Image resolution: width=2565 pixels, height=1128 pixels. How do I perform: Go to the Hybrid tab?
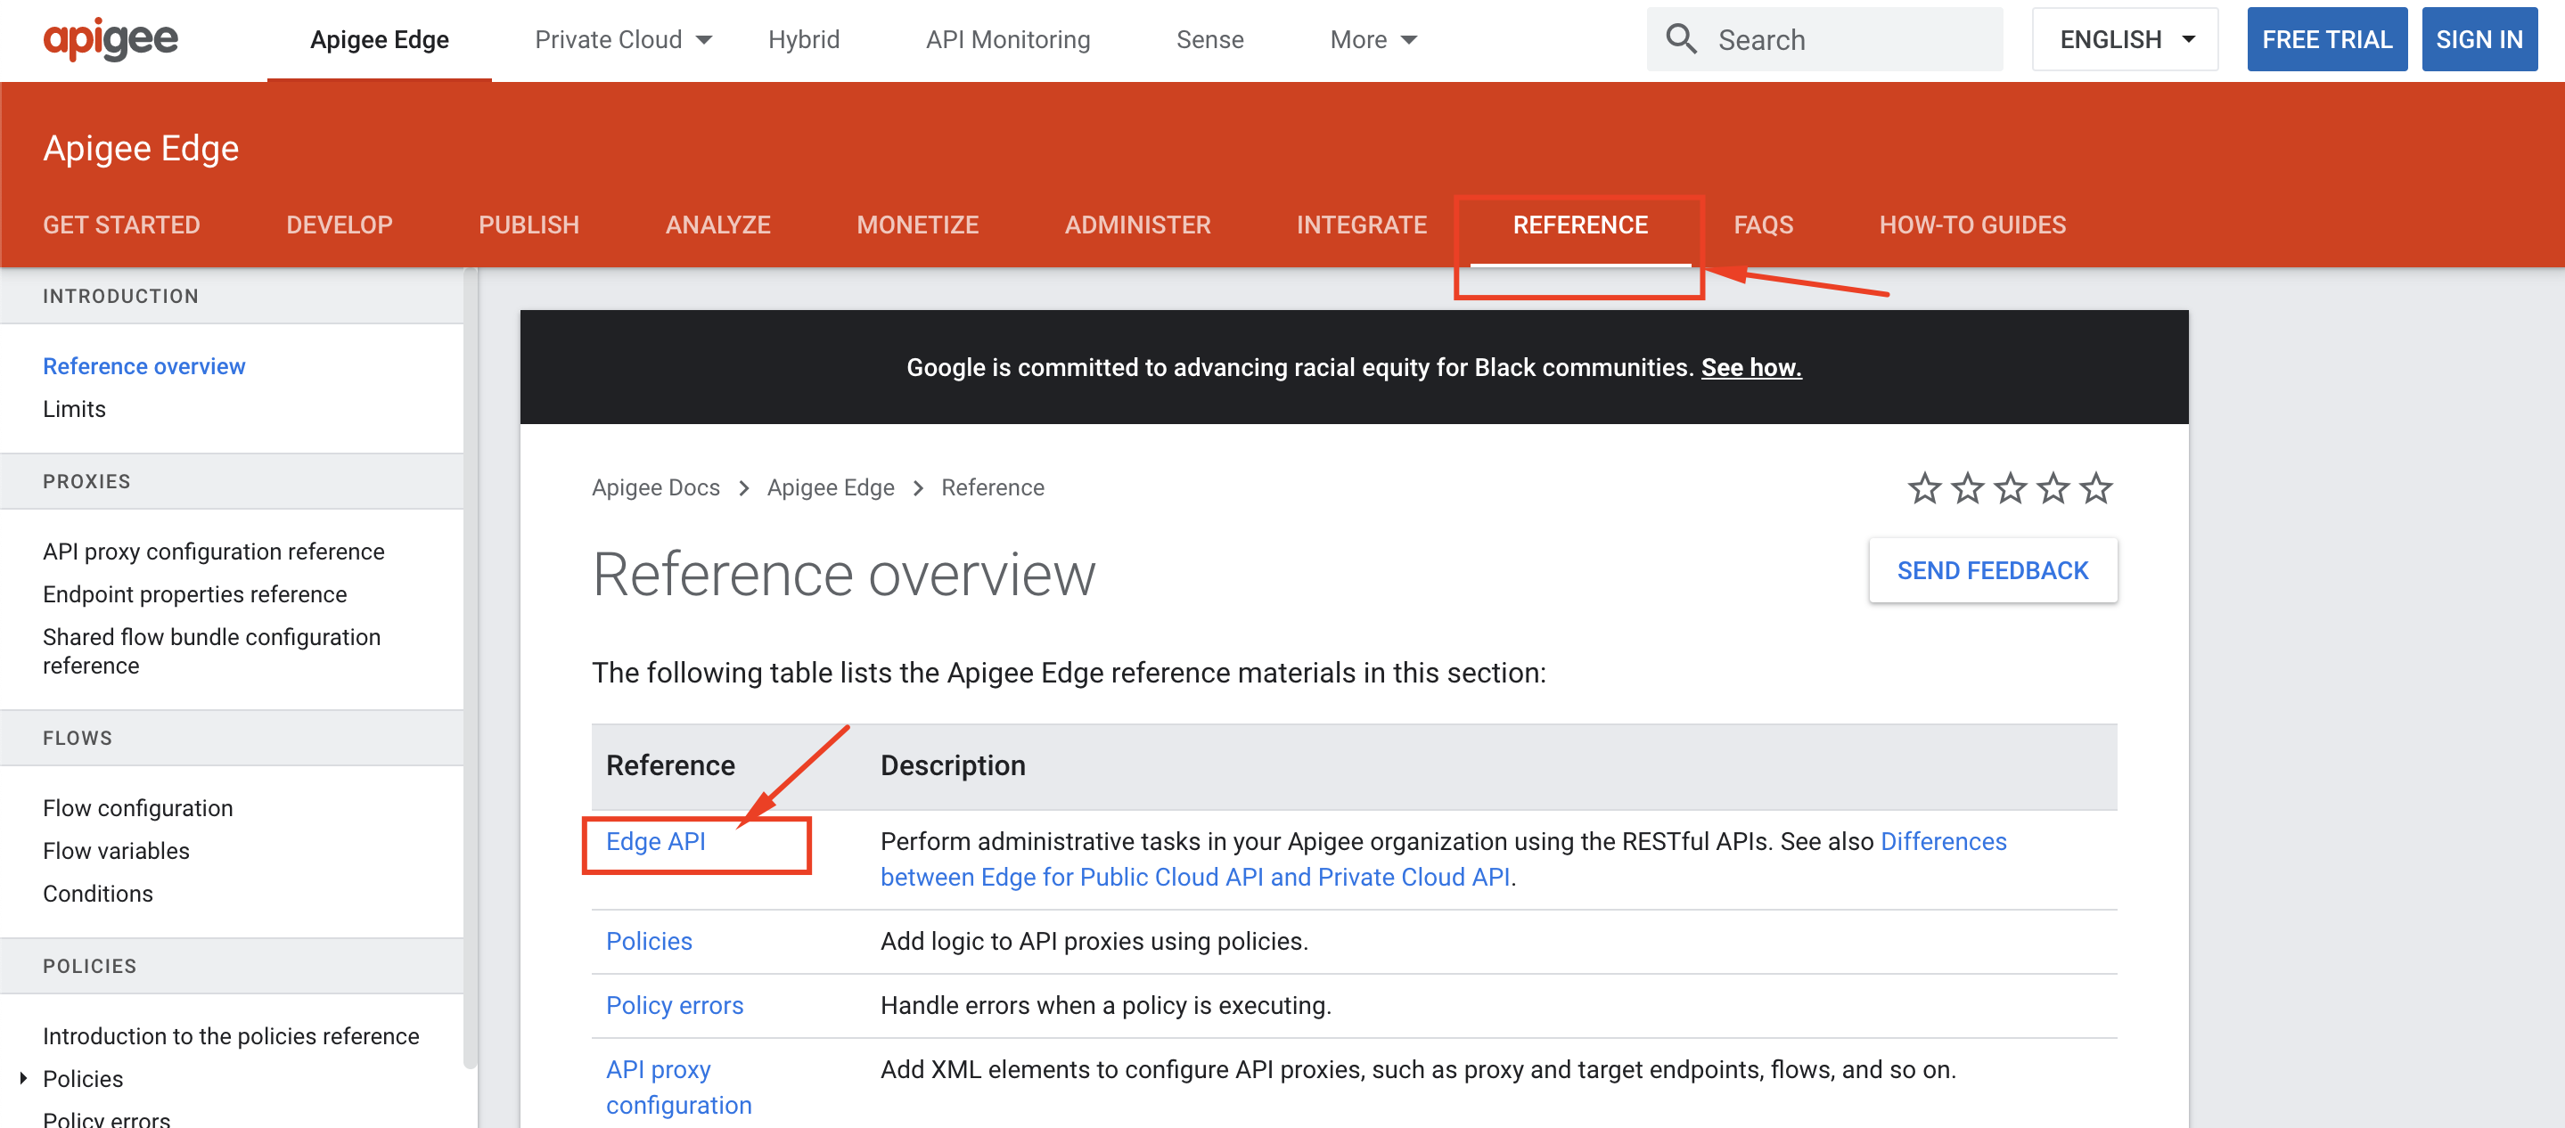804,40
